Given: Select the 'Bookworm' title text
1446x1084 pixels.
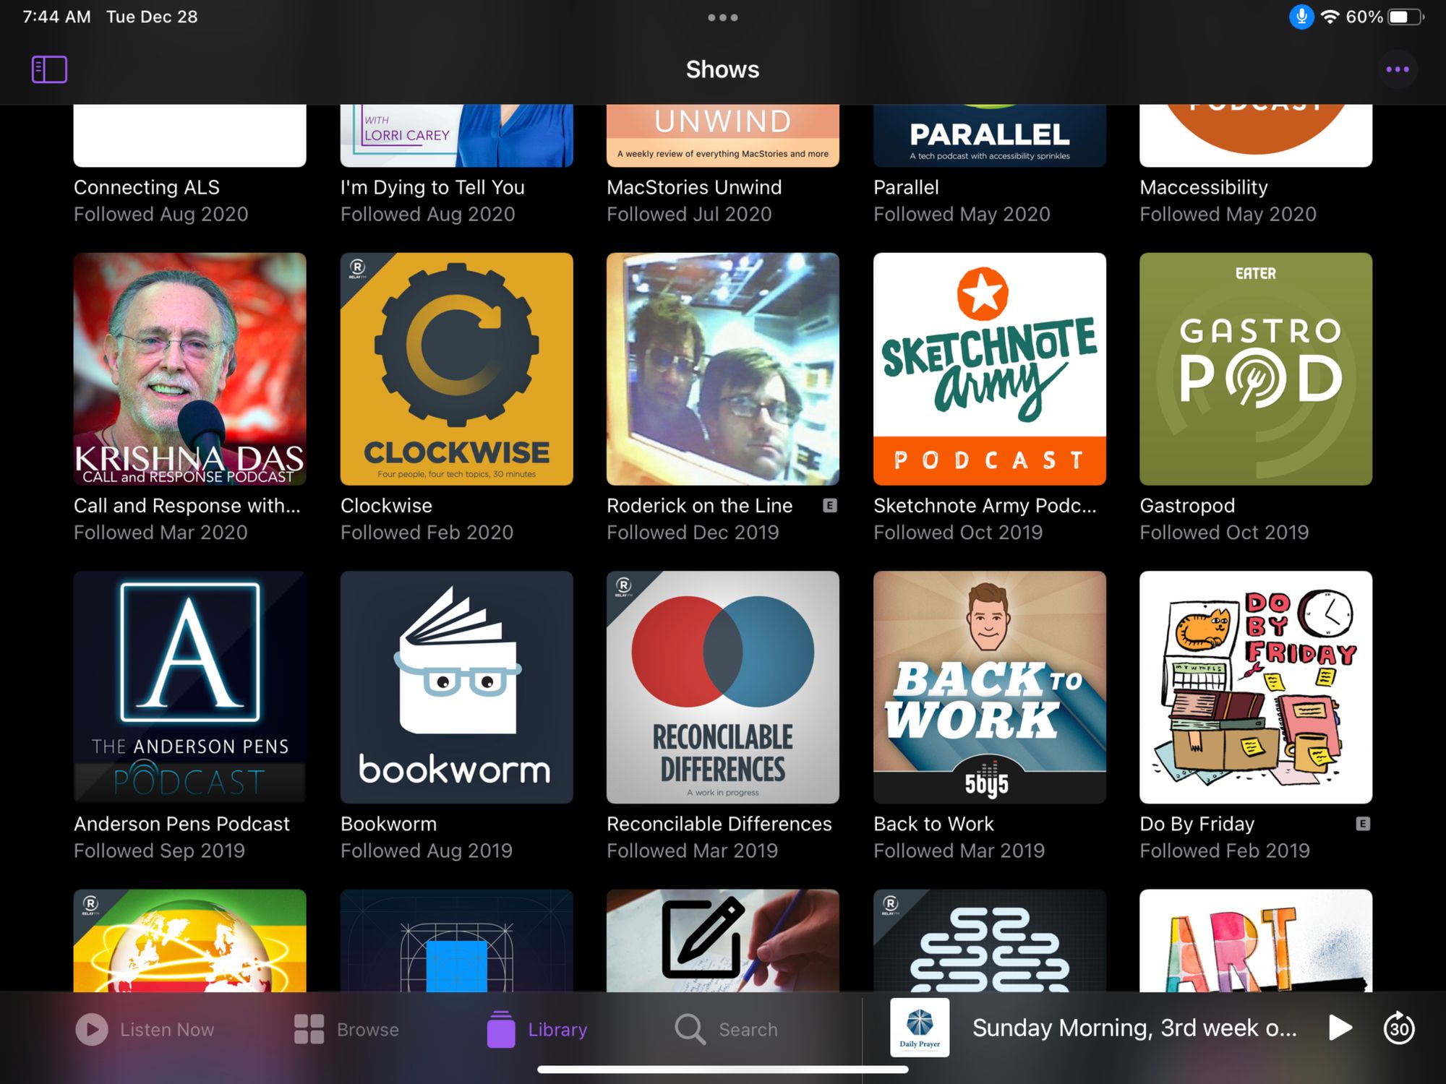Looking at the screenshot, I should coord(388,824).
